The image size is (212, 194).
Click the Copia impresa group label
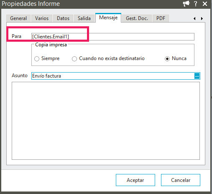tap(51, 45)
